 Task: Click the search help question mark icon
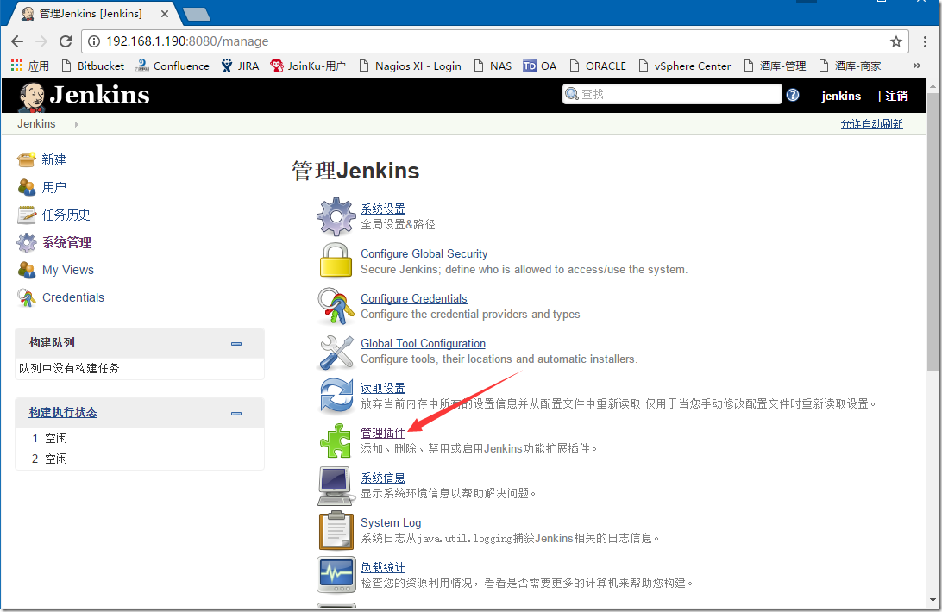pyautogui.click(x=793, y=95)
